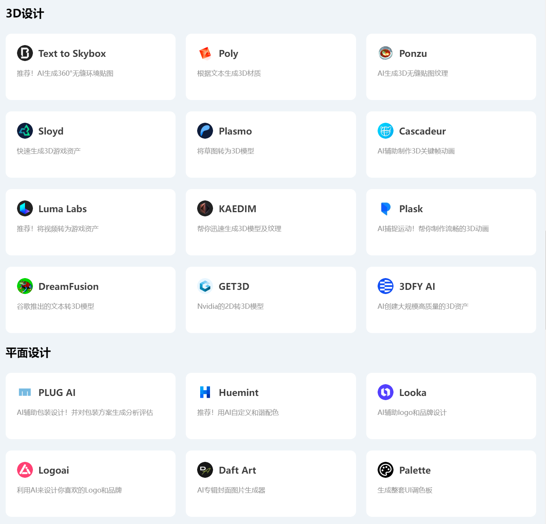546x524 pixels.
Task: Open the Logoai tool title
Action: point(54,470)
